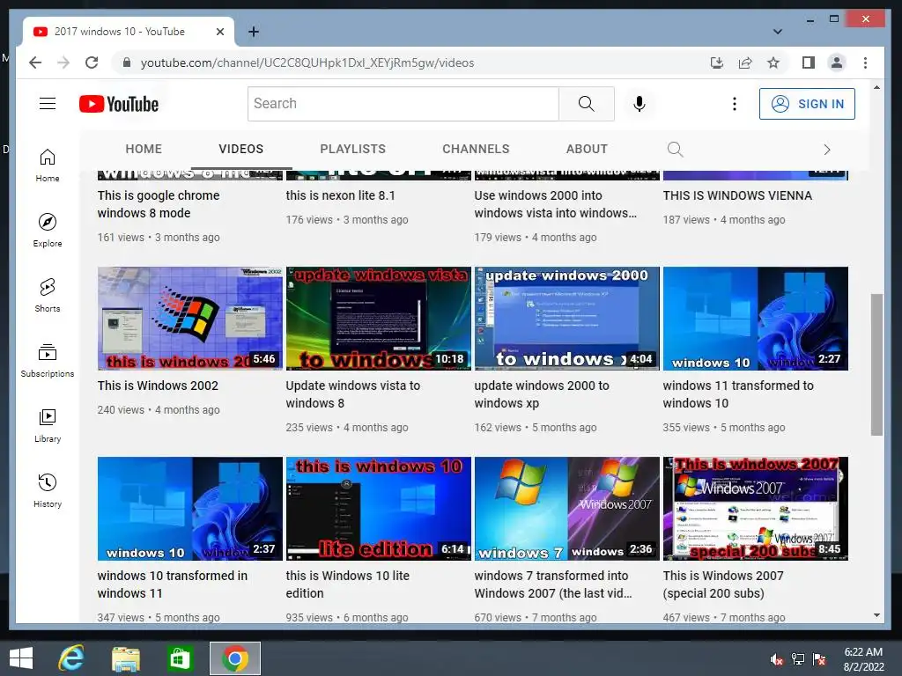Open Shorts in the sidebar
902x676 pixels.
pyautogui.click(x=48, y=296)
